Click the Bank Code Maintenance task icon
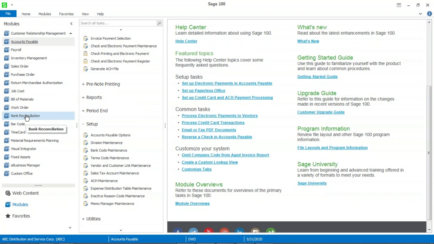This screenshot has width=434, height=244. [x=85, y=150]
